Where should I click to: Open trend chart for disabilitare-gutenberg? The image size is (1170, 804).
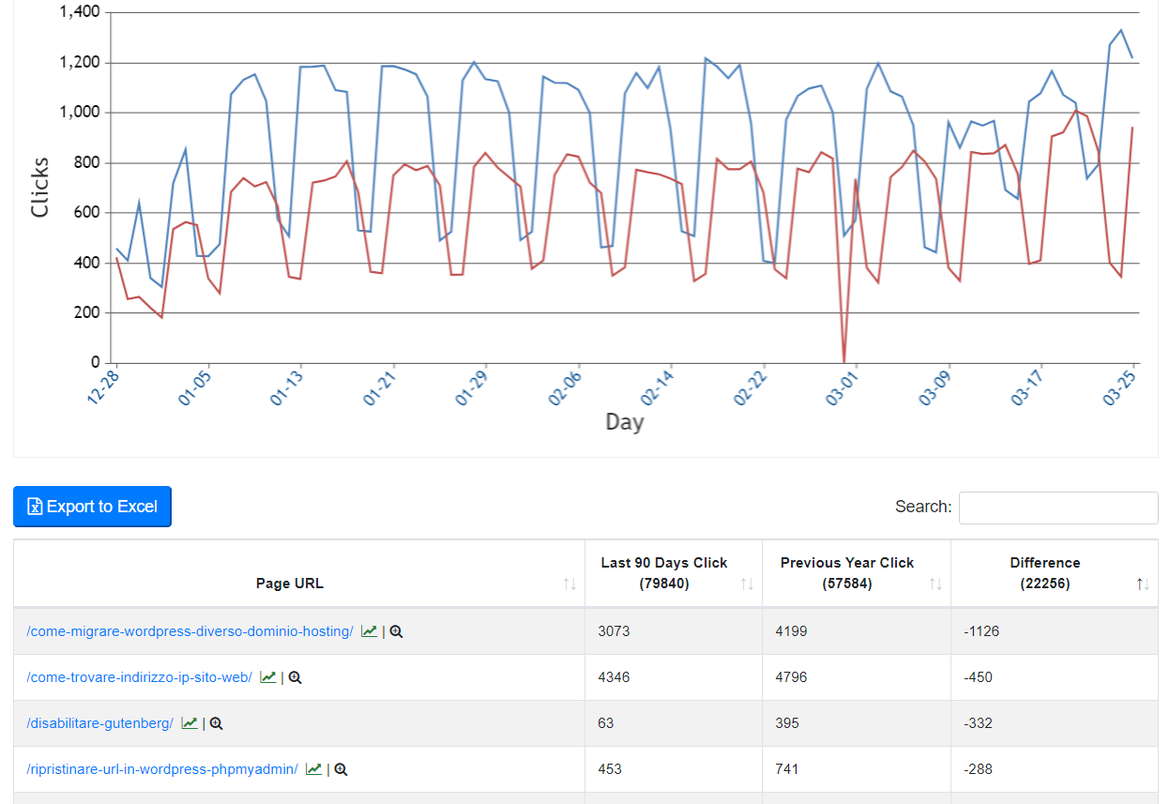[190, 723]
